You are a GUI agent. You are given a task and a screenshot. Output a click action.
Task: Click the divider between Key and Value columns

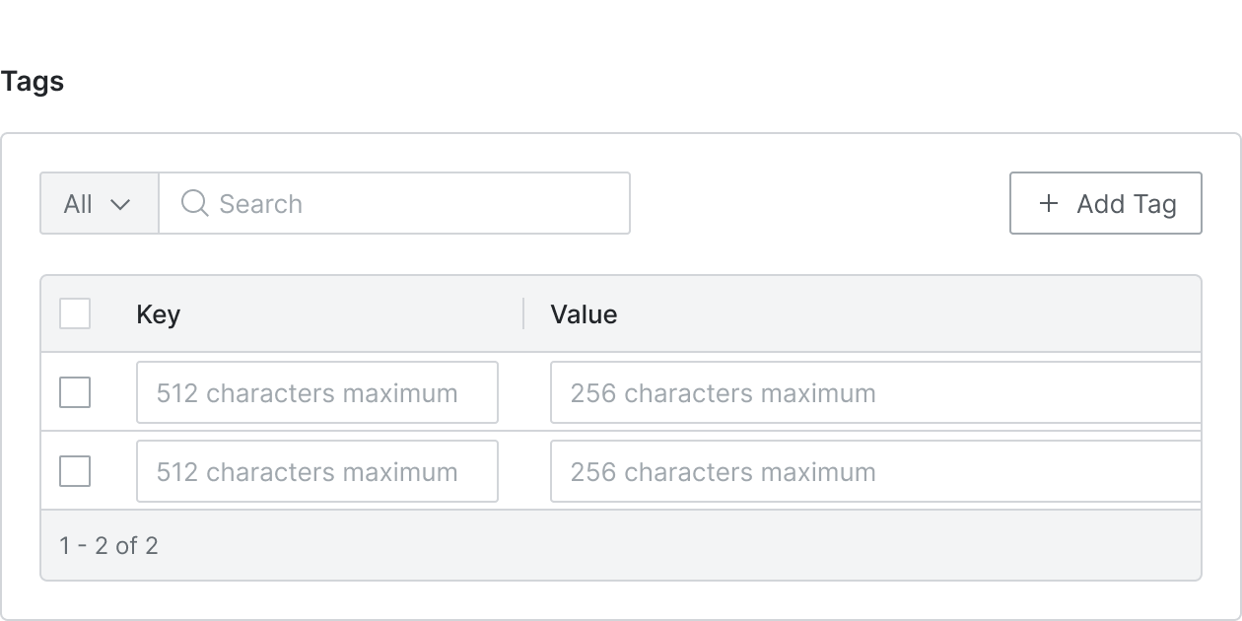pyautogui.click(x=523, y=313)
